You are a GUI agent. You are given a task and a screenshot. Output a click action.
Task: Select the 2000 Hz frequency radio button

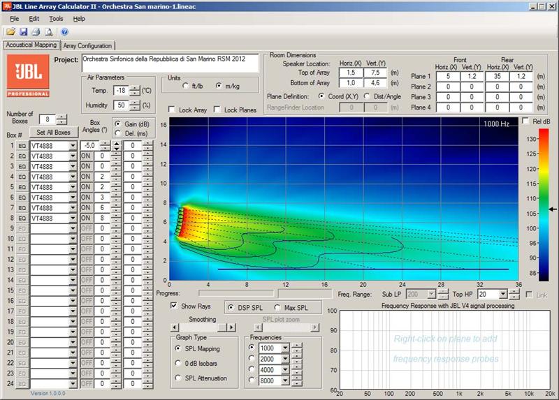tap(252, 358)
